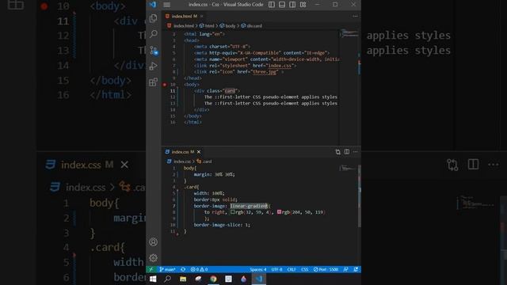The height and width of the screenshot is (285, 507).
Task: Open the Explorer view
Action: [153, 18]
